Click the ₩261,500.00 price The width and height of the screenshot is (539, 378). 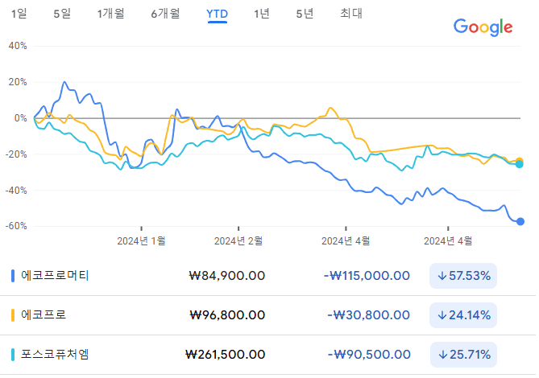point(225,355)
